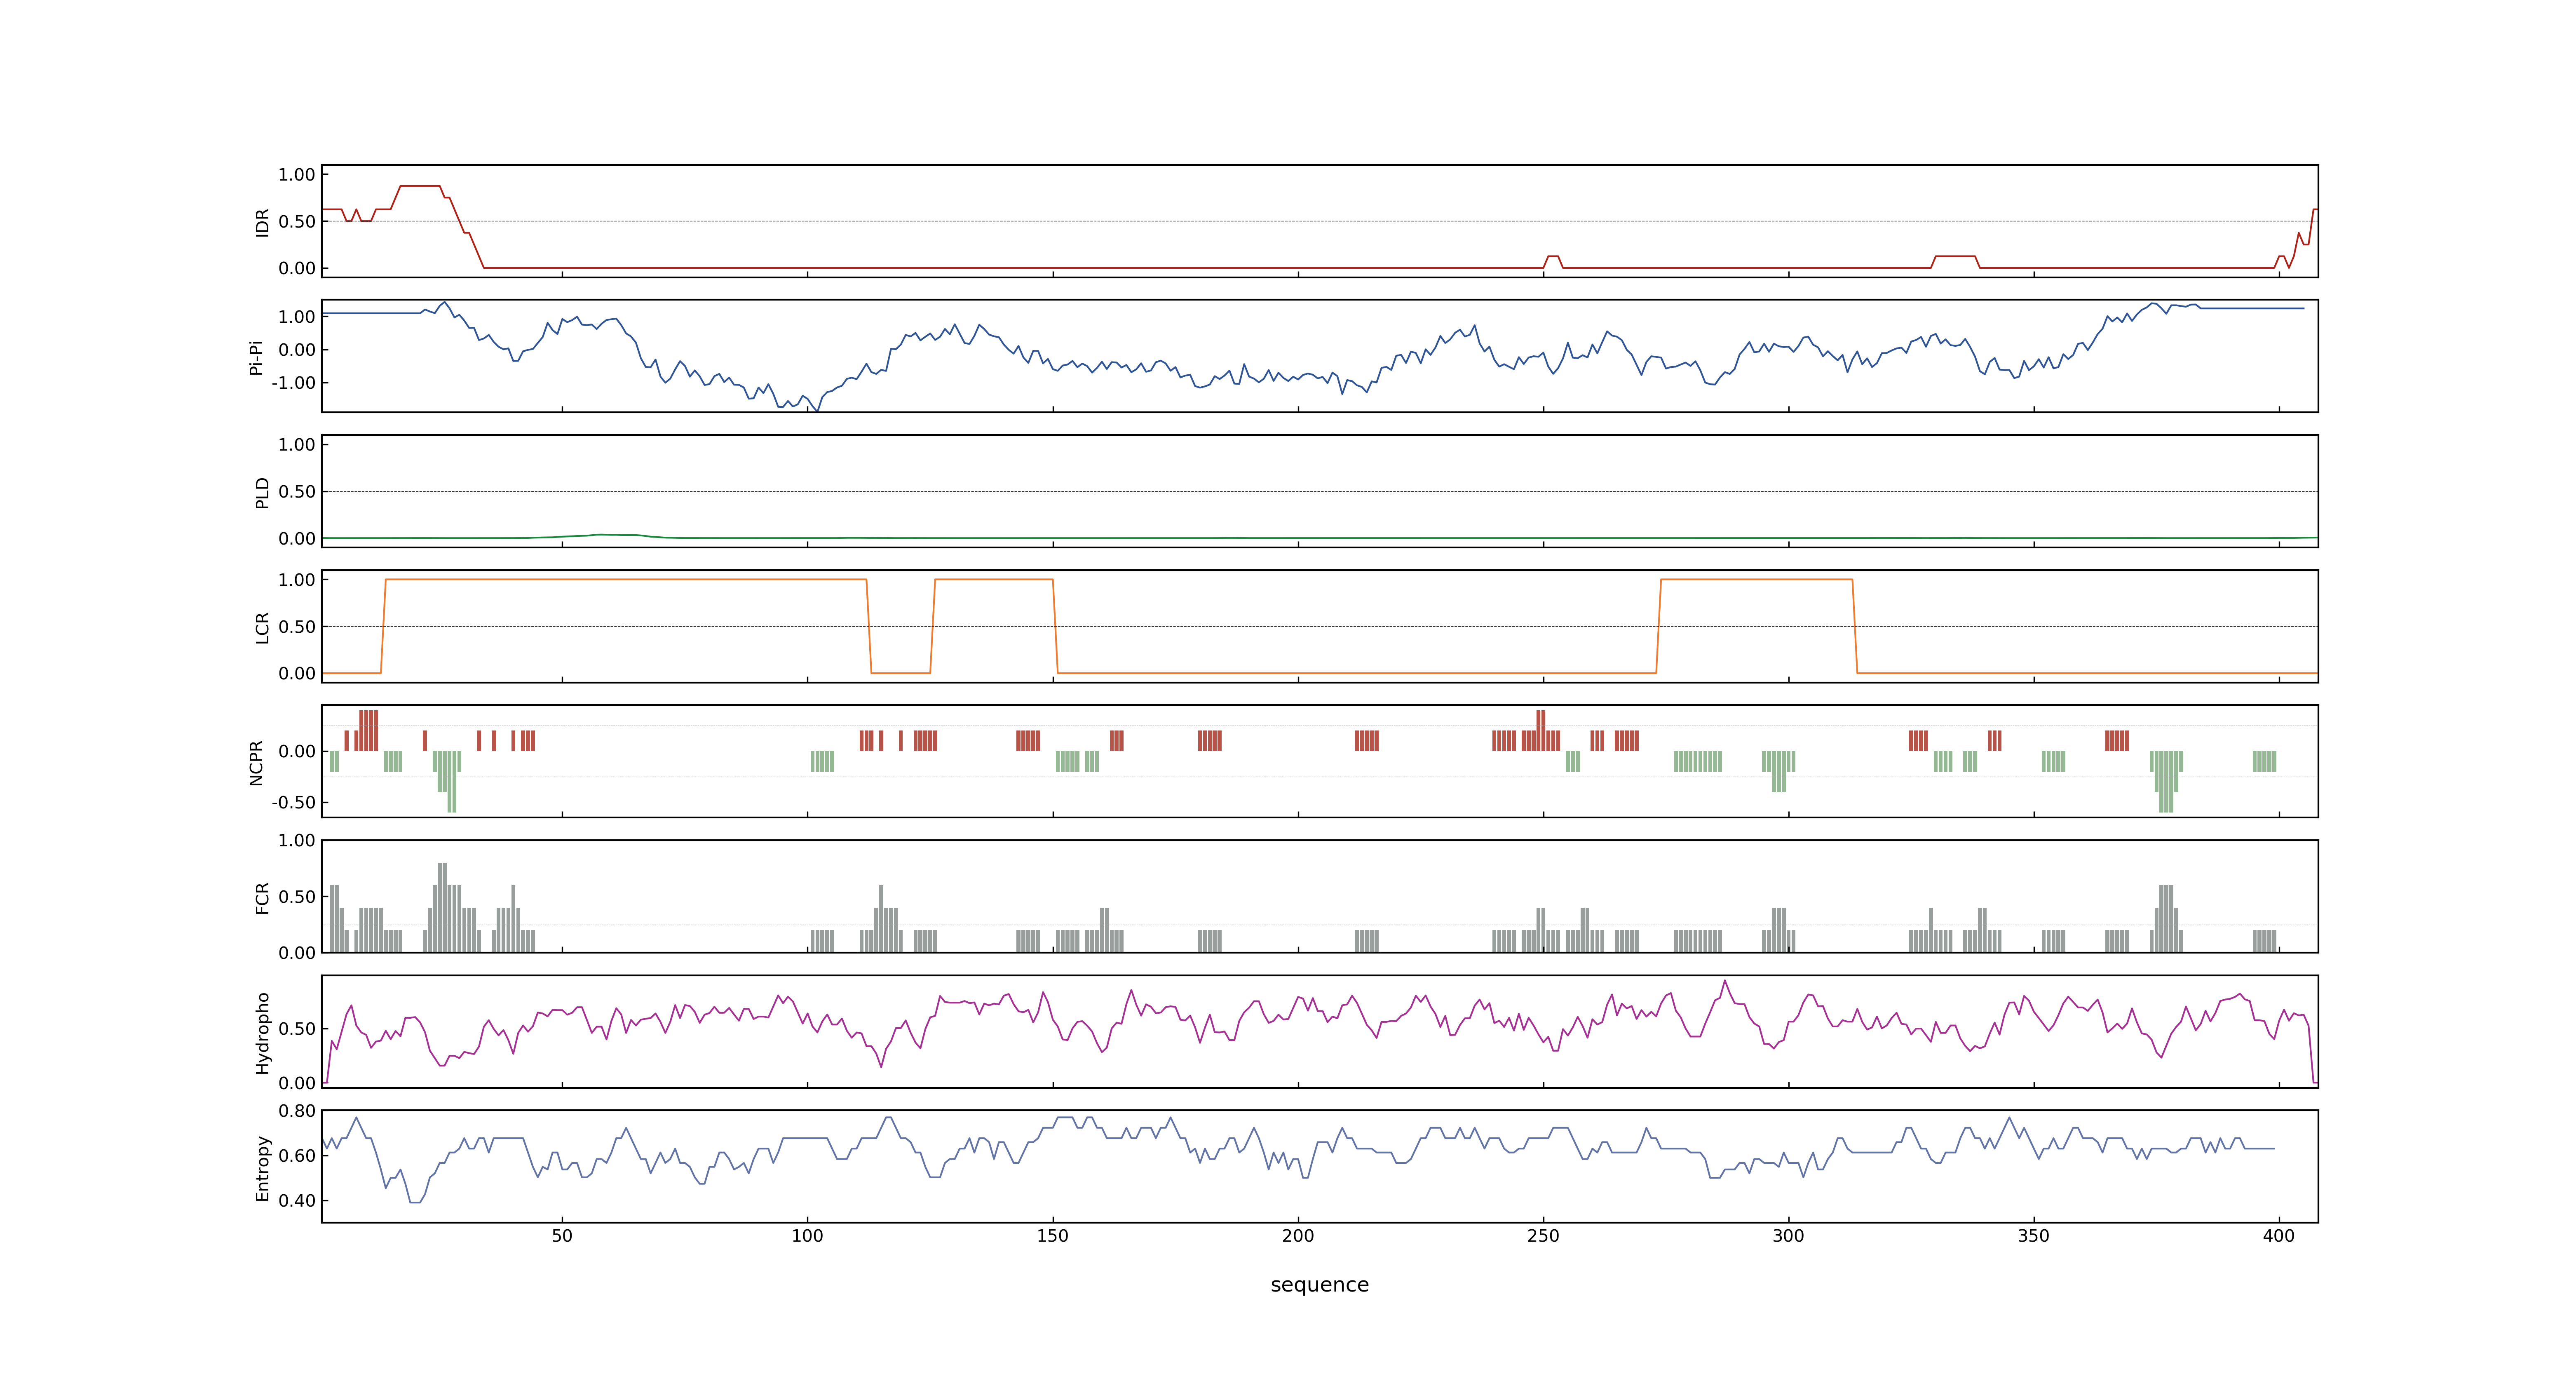Click the 0.50 tick on FCR axis
Viewport: 2576px width, 1374px height.
297,897
